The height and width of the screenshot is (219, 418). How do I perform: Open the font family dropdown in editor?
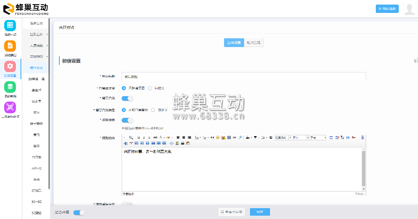(300, 137)
